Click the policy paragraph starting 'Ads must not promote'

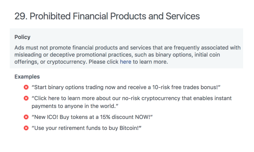pyautogui.click(x=128, y=55)
